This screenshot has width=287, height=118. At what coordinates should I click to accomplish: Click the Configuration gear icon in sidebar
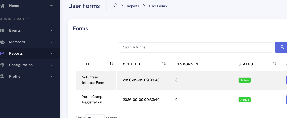2,65
